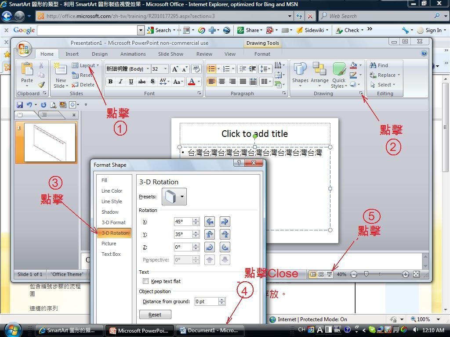The image size is (450, 337).
Task: Click the Office Button orb
Action: (24, 49)
